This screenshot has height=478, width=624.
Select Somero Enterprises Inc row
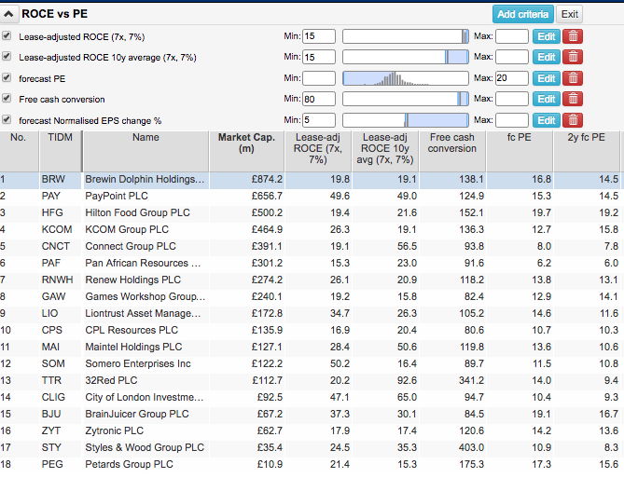(x=310, y=364)
